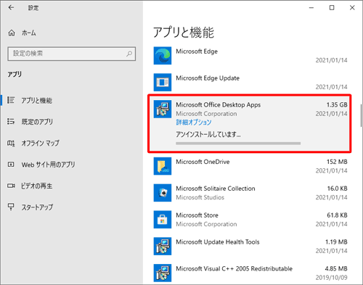Click the アプリと機能 page heading

184,33
